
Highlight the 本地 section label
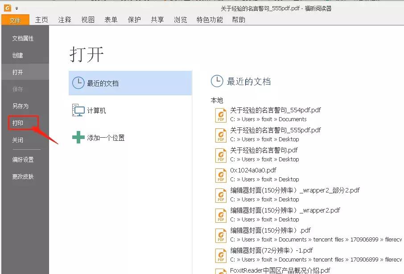click(216, 100)
